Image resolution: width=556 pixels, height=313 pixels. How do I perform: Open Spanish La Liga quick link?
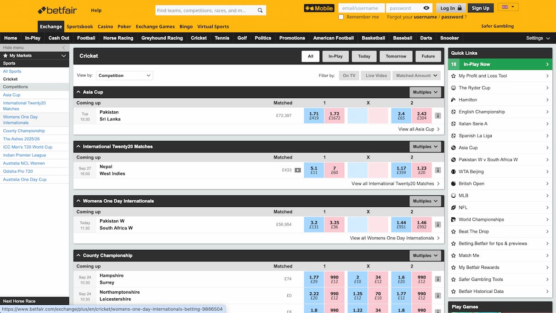500,136
